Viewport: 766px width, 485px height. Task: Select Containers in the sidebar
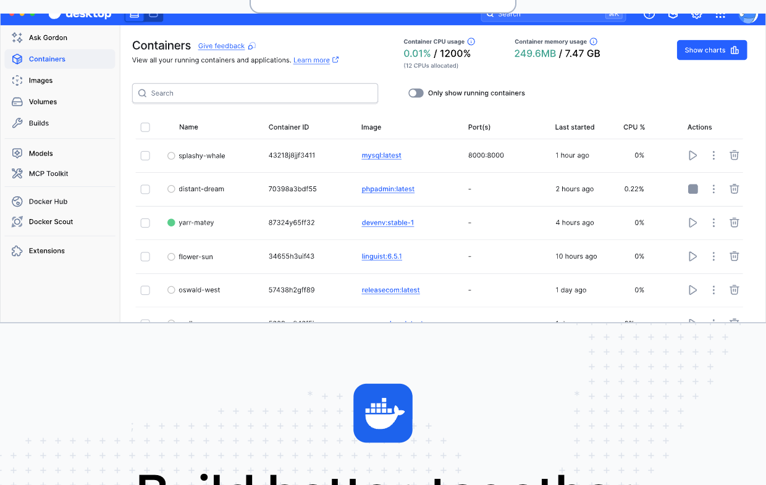[x=59, y=59]
